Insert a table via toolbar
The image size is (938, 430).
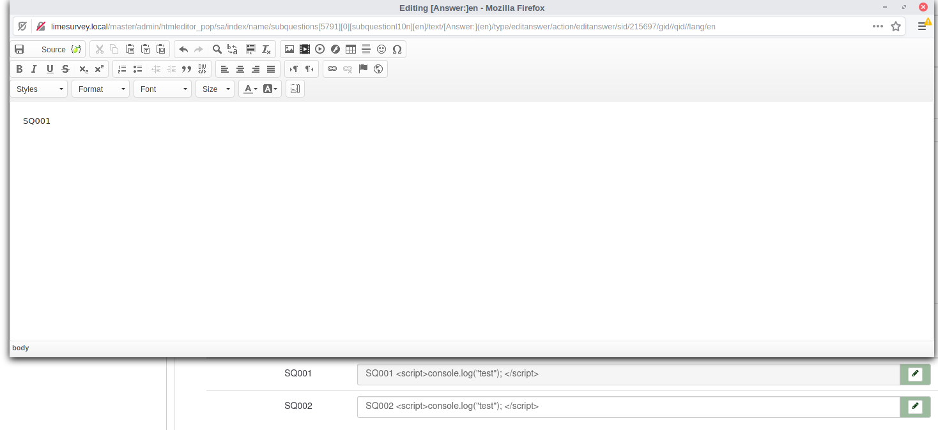point(351,49)
